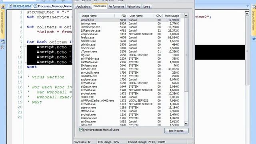Open the Users tab
The image size is (256, 144).
pos(147,6)
